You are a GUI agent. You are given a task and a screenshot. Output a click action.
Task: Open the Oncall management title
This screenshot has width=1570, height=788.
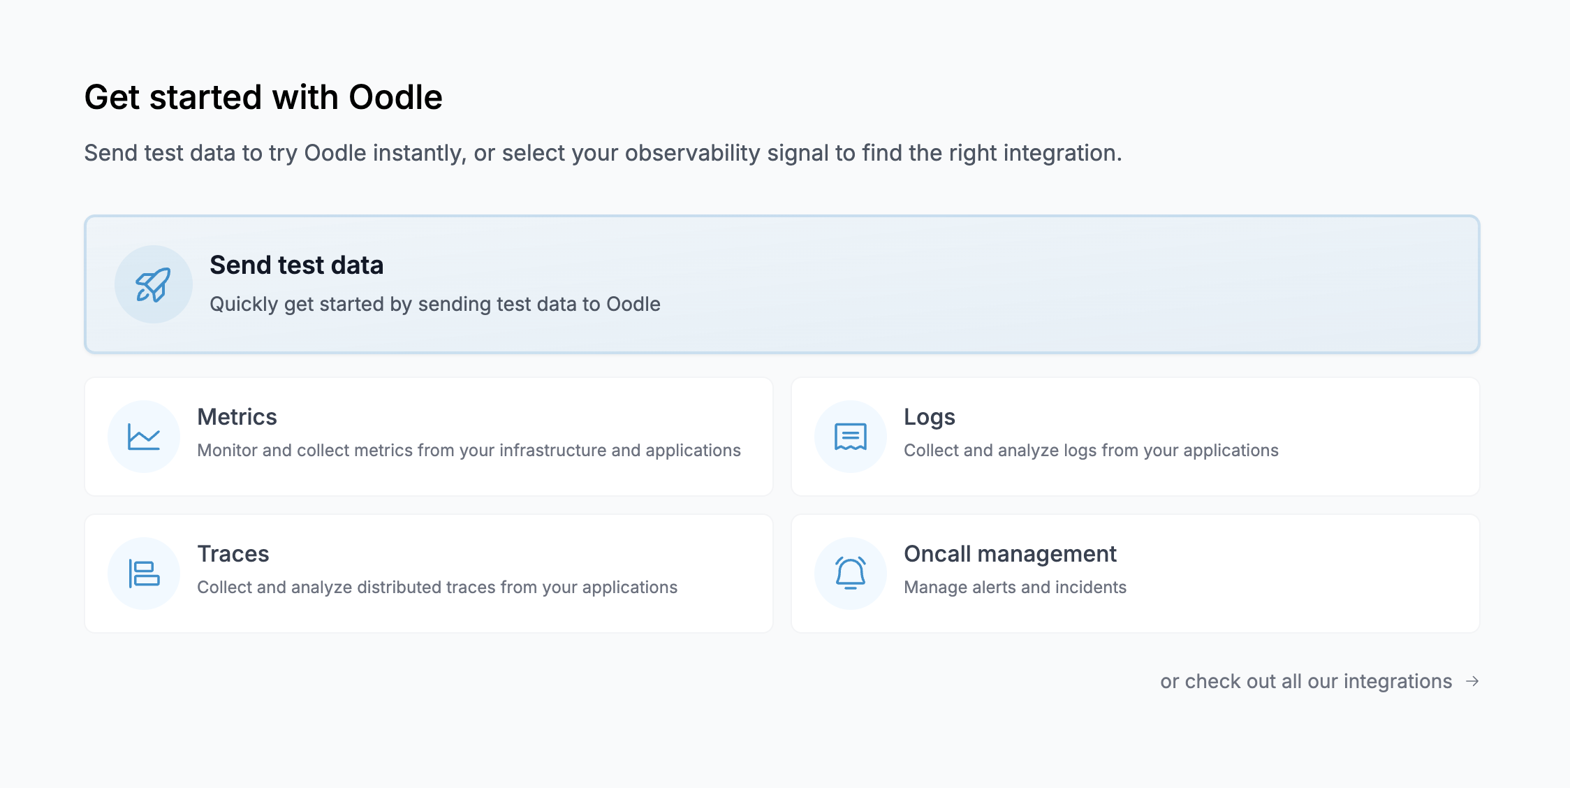pyautogui.click(x=1010, y=554)
